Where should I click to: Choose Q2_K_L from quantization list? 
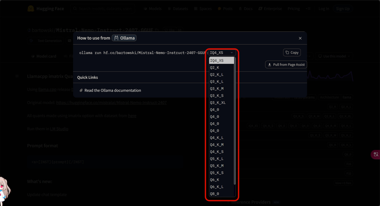click(221, 75)
